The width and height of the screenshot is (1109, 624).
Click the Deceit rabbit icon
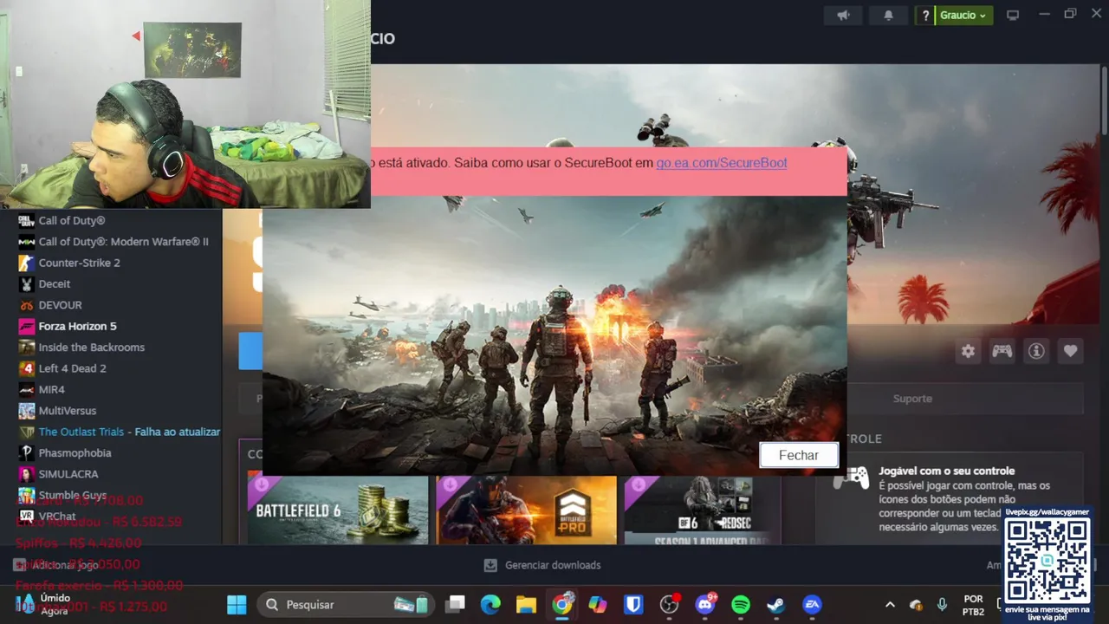(26, 283)
